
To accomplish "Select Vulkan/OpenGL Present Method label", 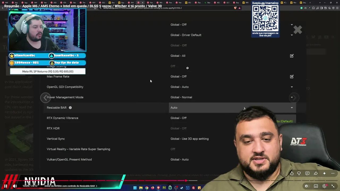I will (x=69, y=159).
